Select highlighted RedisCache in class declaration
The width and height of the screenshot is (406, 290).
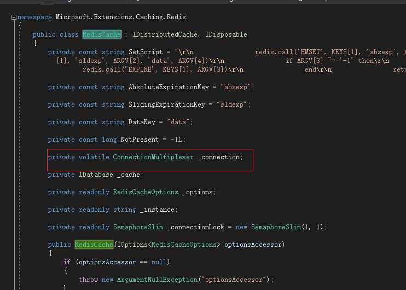[x=102, y=34]
